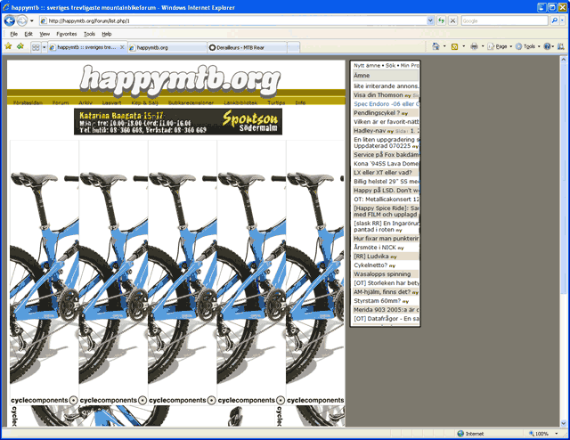Open the Turtips nav link
The height and width of the screenshot is (440, 570).
pyautogui.click(x=276, y=103)
